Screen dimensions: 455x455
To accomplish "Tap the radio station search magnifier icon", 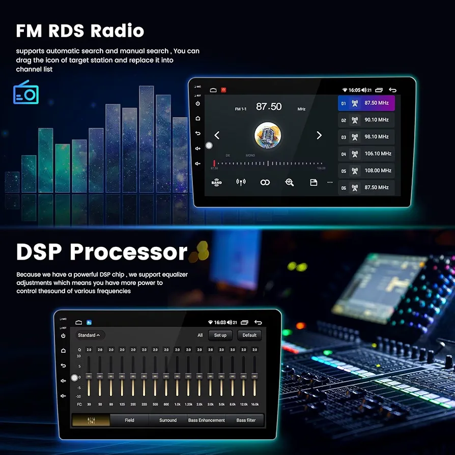I will coord(290,182).
